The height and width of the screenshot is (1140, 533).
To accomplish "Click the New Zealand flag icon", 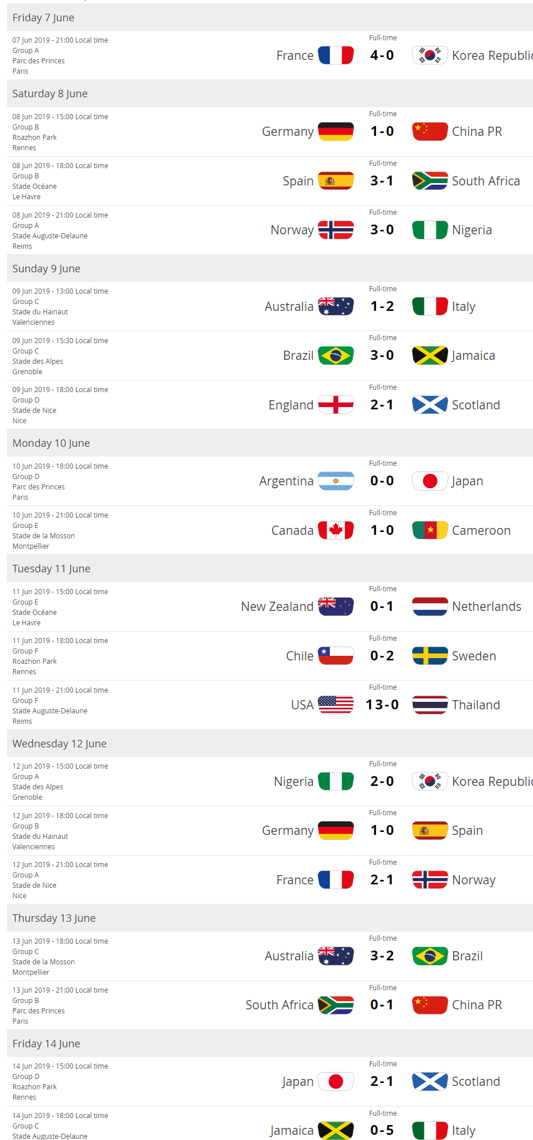I will click(x=336, y=606).
